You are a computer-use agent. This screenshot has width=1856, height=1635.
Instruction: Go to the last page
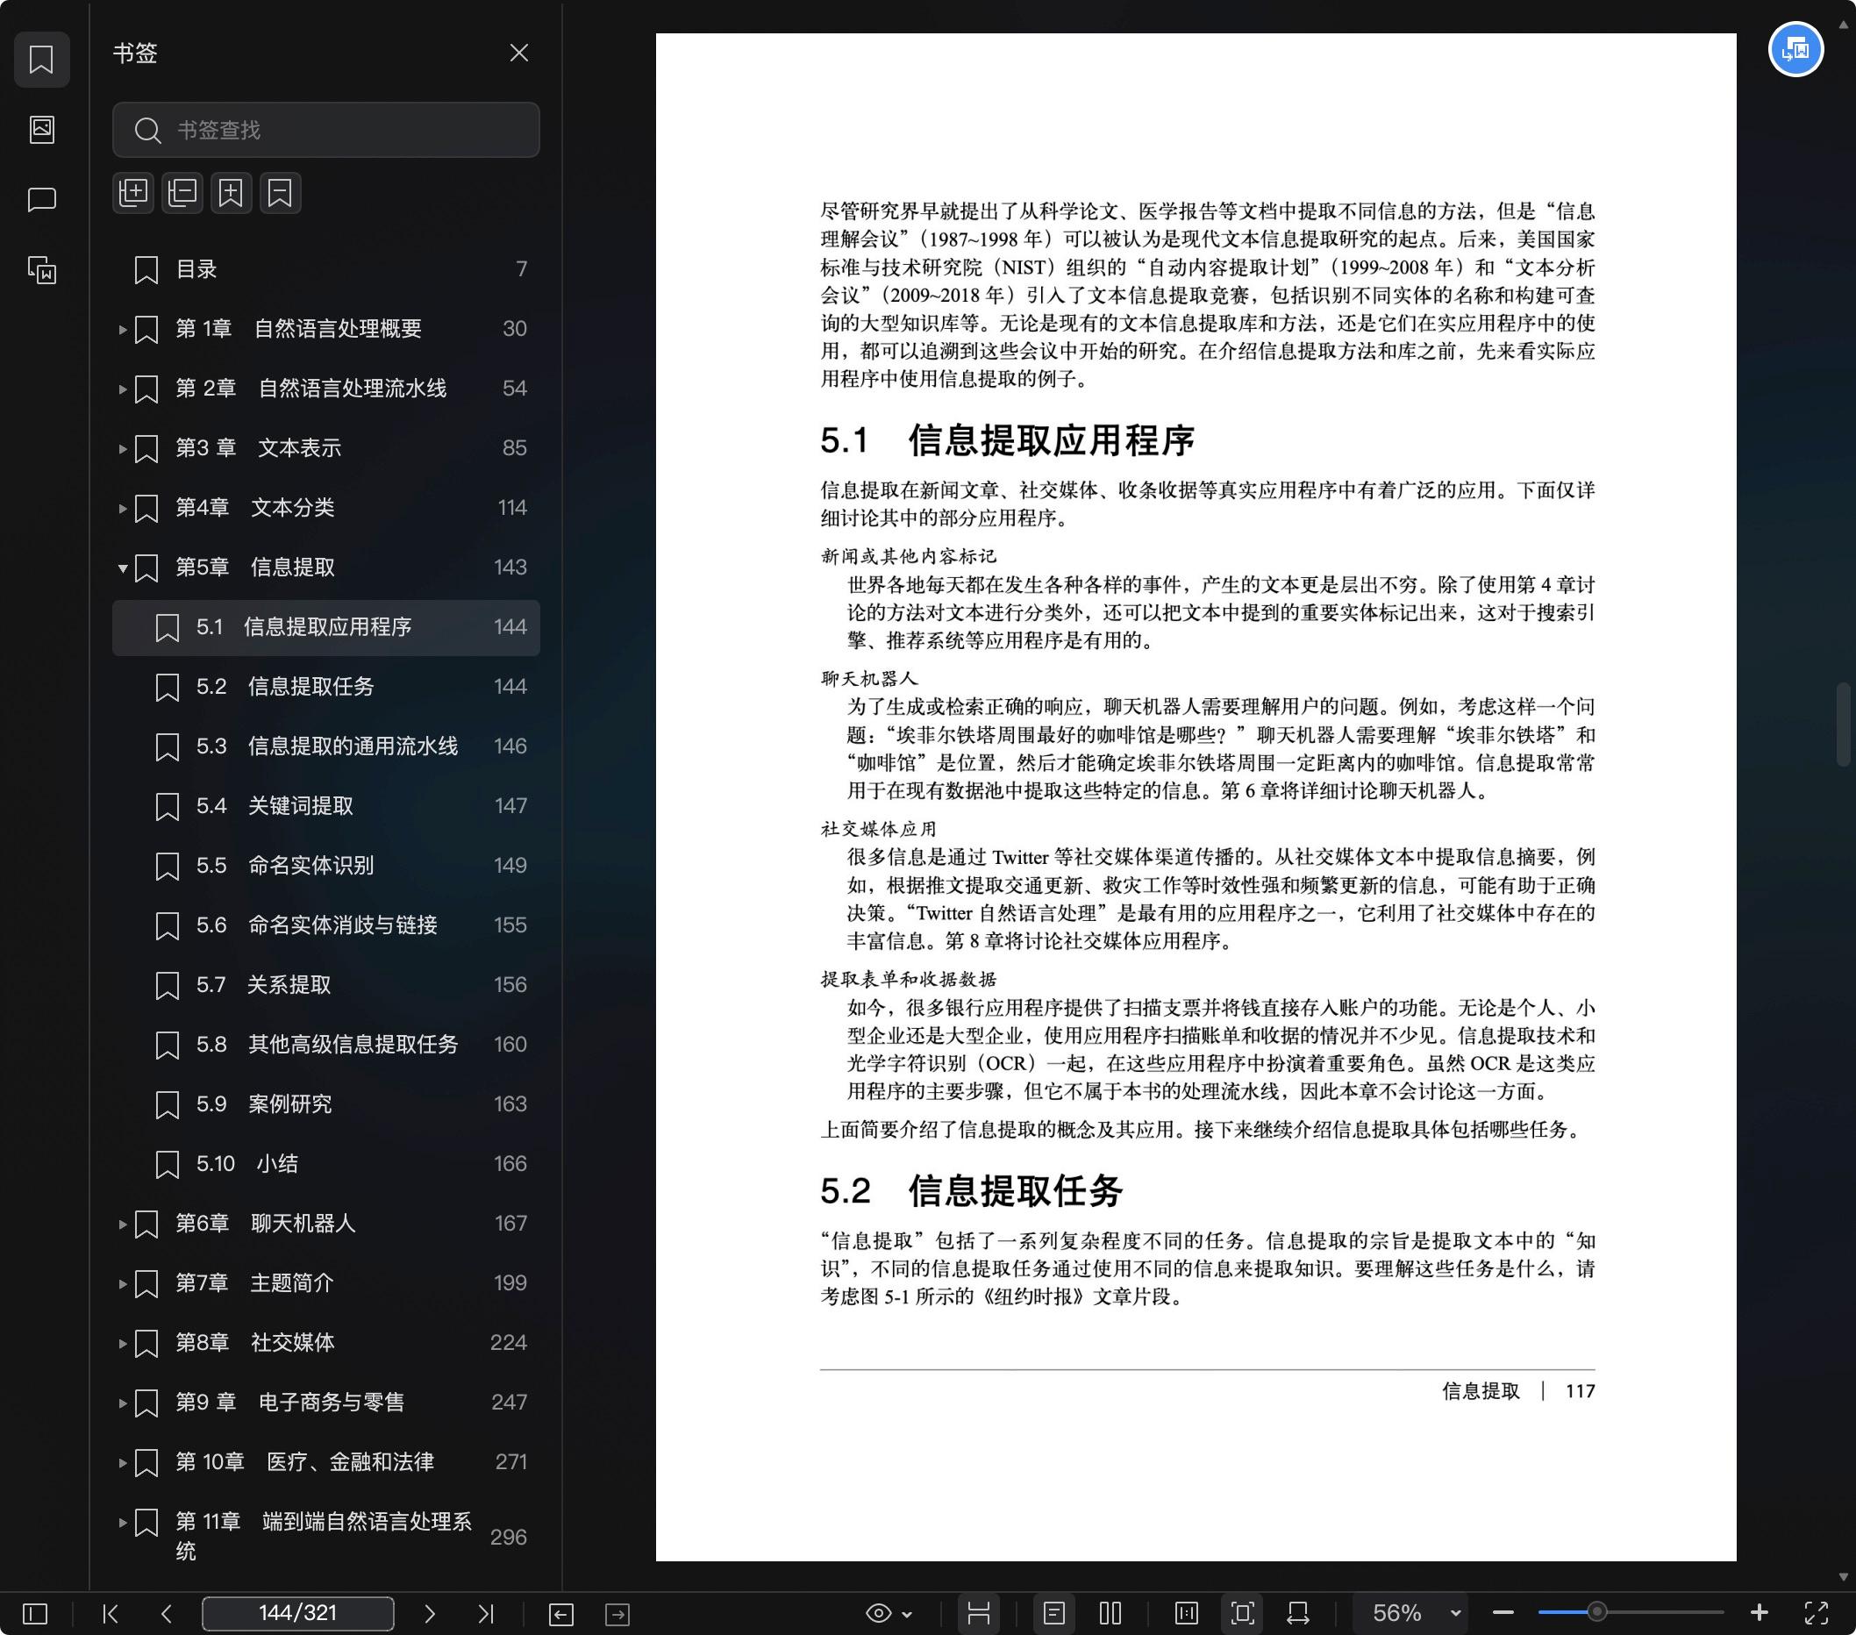click(486, 1613)
